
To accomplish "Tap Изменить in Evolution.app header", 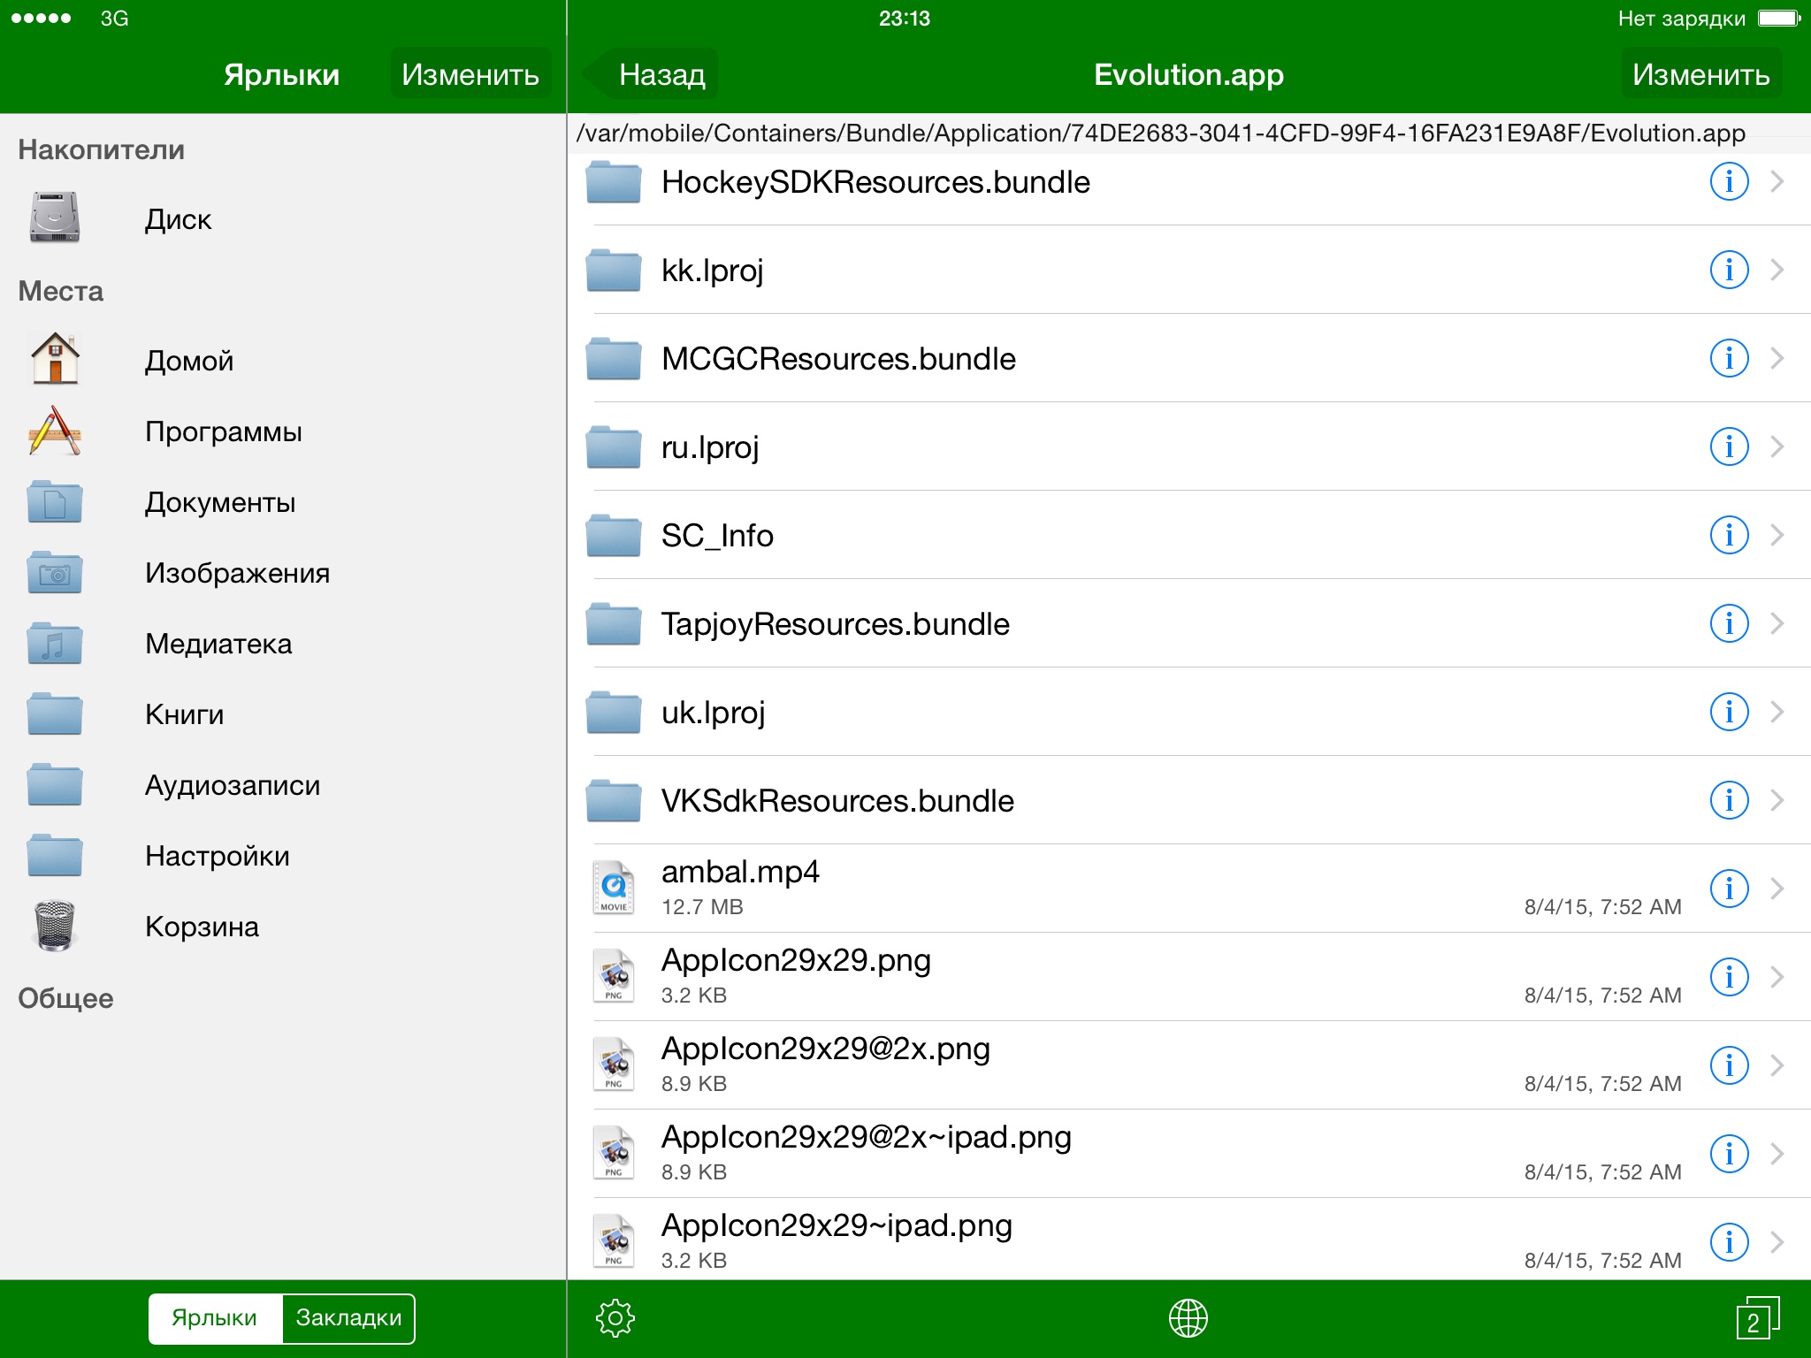I will pos(1700,74).
